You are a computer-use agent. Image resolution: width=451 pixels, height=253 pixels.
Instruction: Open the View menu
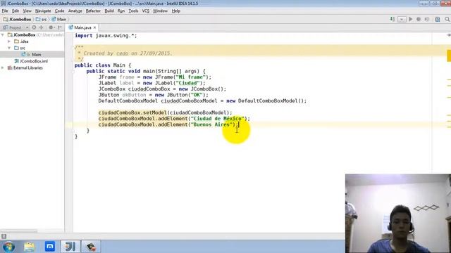coord(27,11)
